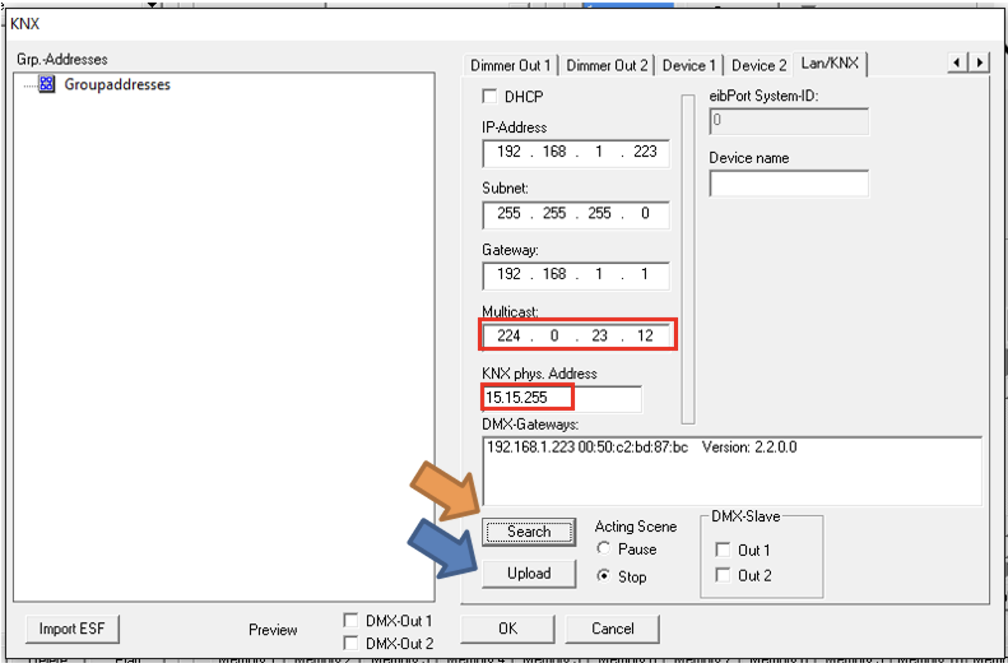Select the Stop acting scene option
This screenshot has height=663, width=1008.
(603, 576)
